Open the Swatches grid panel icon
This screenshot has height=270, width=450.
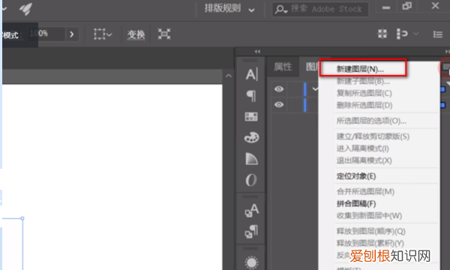pos(251,117)
